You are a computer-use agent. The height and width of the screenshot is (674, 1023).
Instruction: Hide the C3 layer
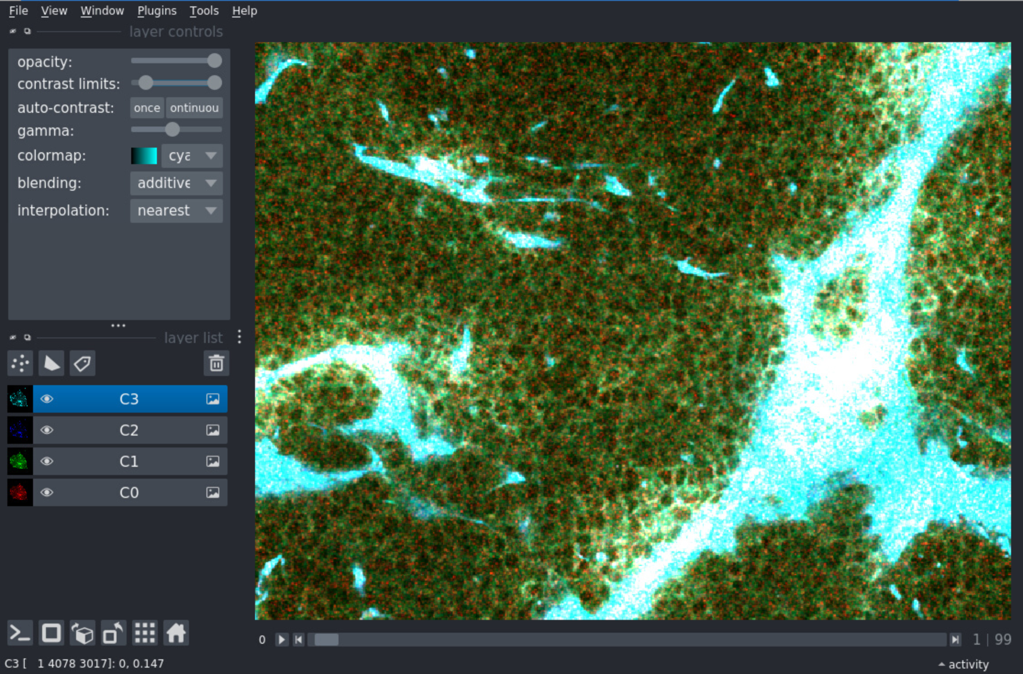click(x=47, y=399)
